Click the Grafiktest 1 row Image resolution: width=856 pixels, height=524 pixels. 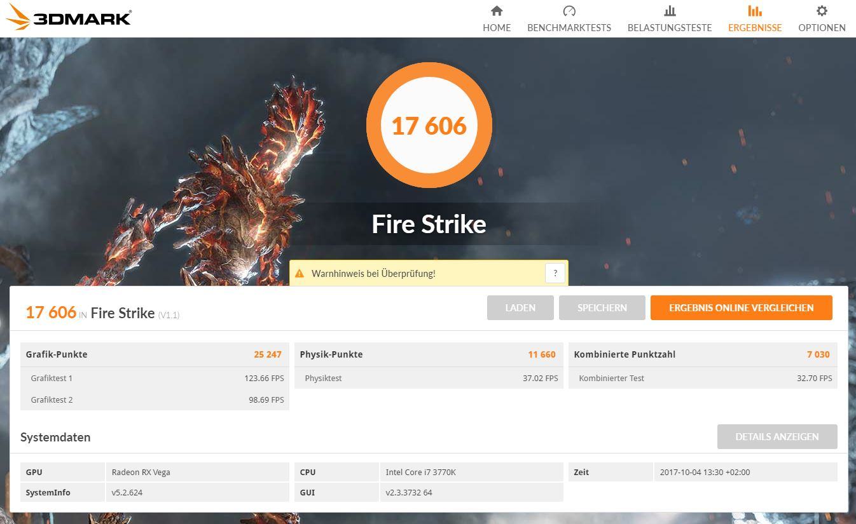[155, 378]
